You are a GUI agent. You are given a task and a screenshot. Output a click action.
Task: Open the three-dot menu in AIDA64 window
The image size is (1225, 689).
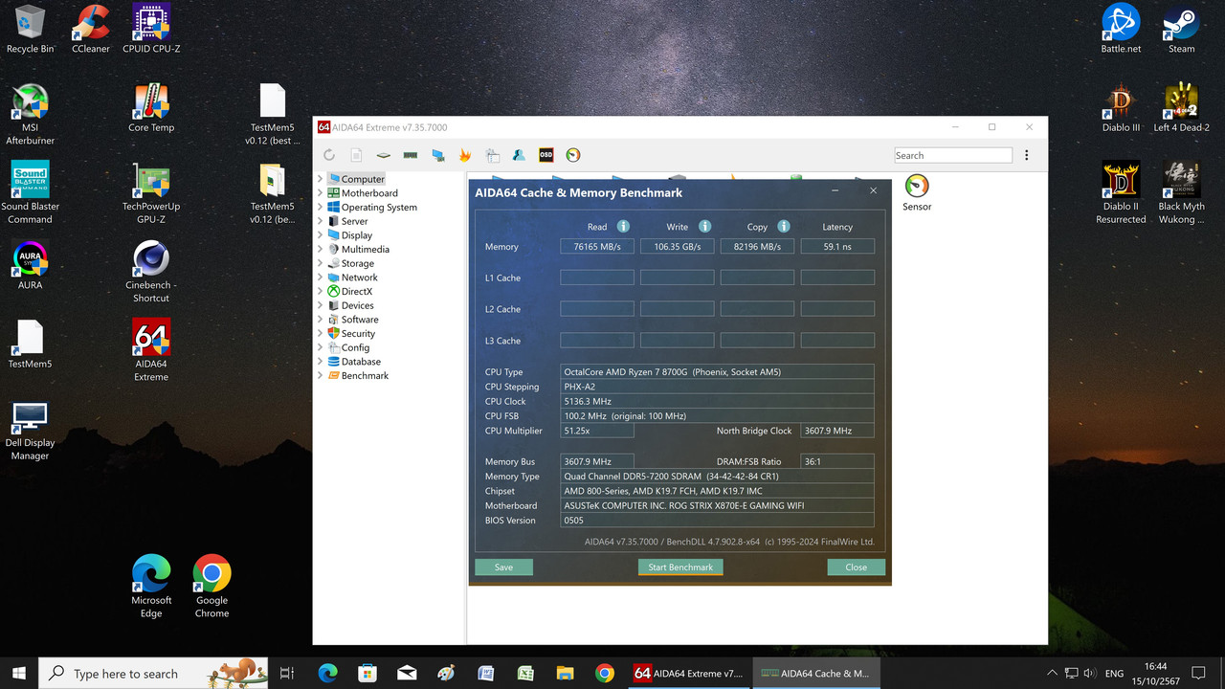point(1027,155)
